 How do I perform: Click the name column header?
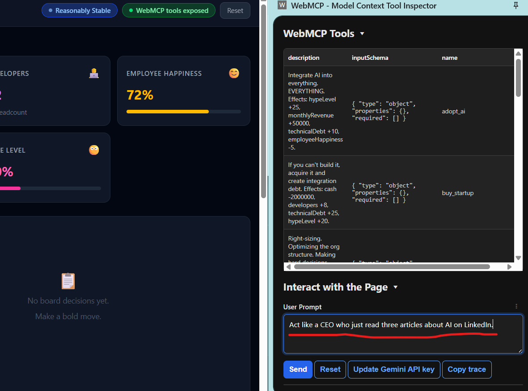pyautogui.click(x=450, y=58)
